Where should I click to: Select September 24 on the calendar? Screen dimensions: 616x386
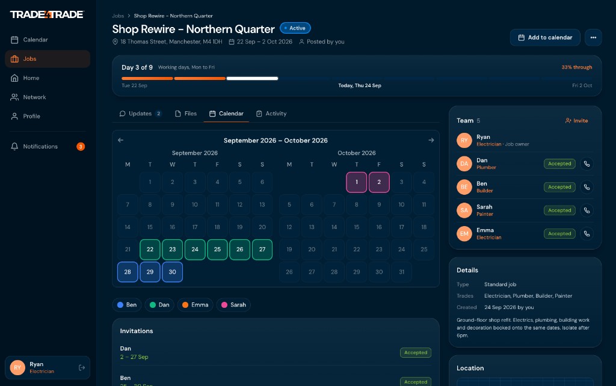pos(195,250)
